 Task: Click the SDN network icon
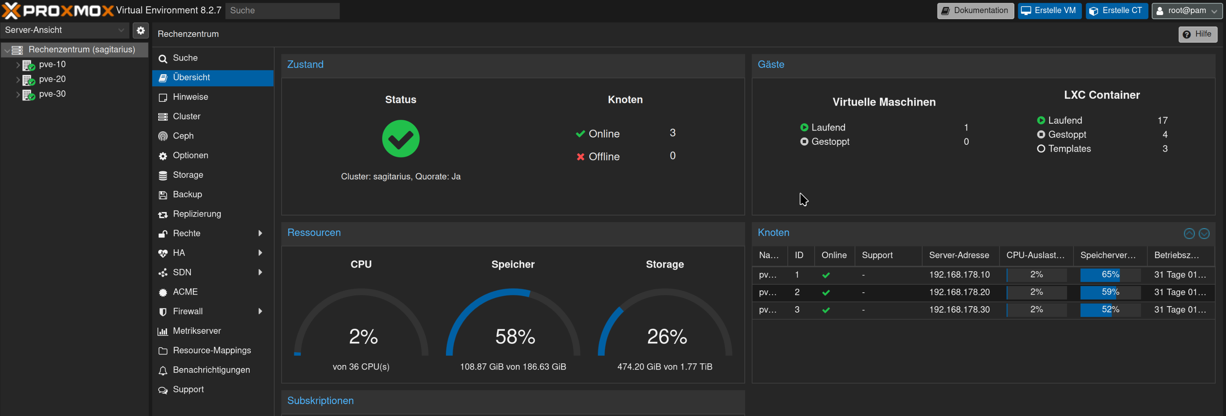pos(163,273)
